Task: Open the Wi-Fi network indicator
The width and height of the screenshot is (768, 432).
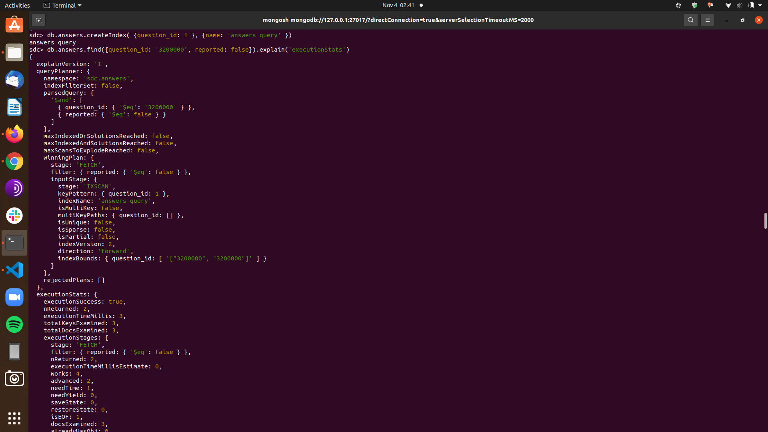Action: [x=728, y=5]
